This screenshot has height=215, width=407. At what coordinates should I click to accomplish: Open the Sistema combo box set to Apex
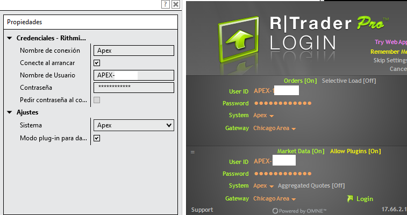point(134,125)
